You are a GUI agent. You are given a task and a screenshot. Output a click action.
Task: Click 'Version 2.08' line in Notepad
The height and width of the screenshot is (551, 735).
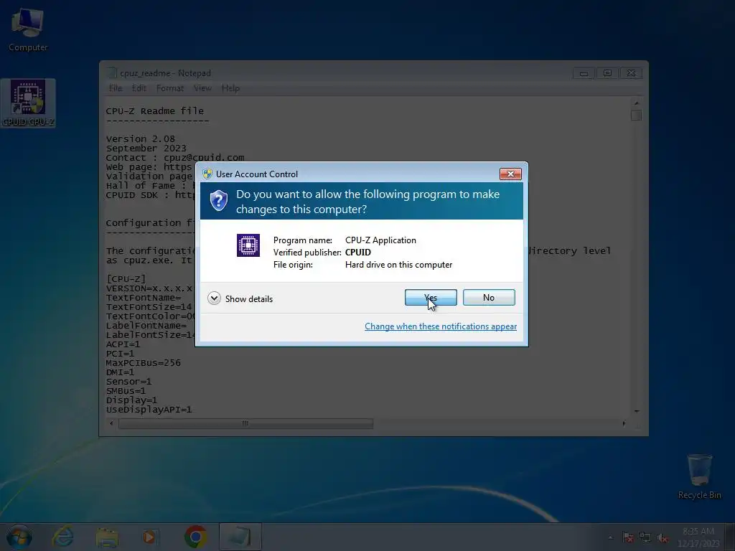coord(140,138)
